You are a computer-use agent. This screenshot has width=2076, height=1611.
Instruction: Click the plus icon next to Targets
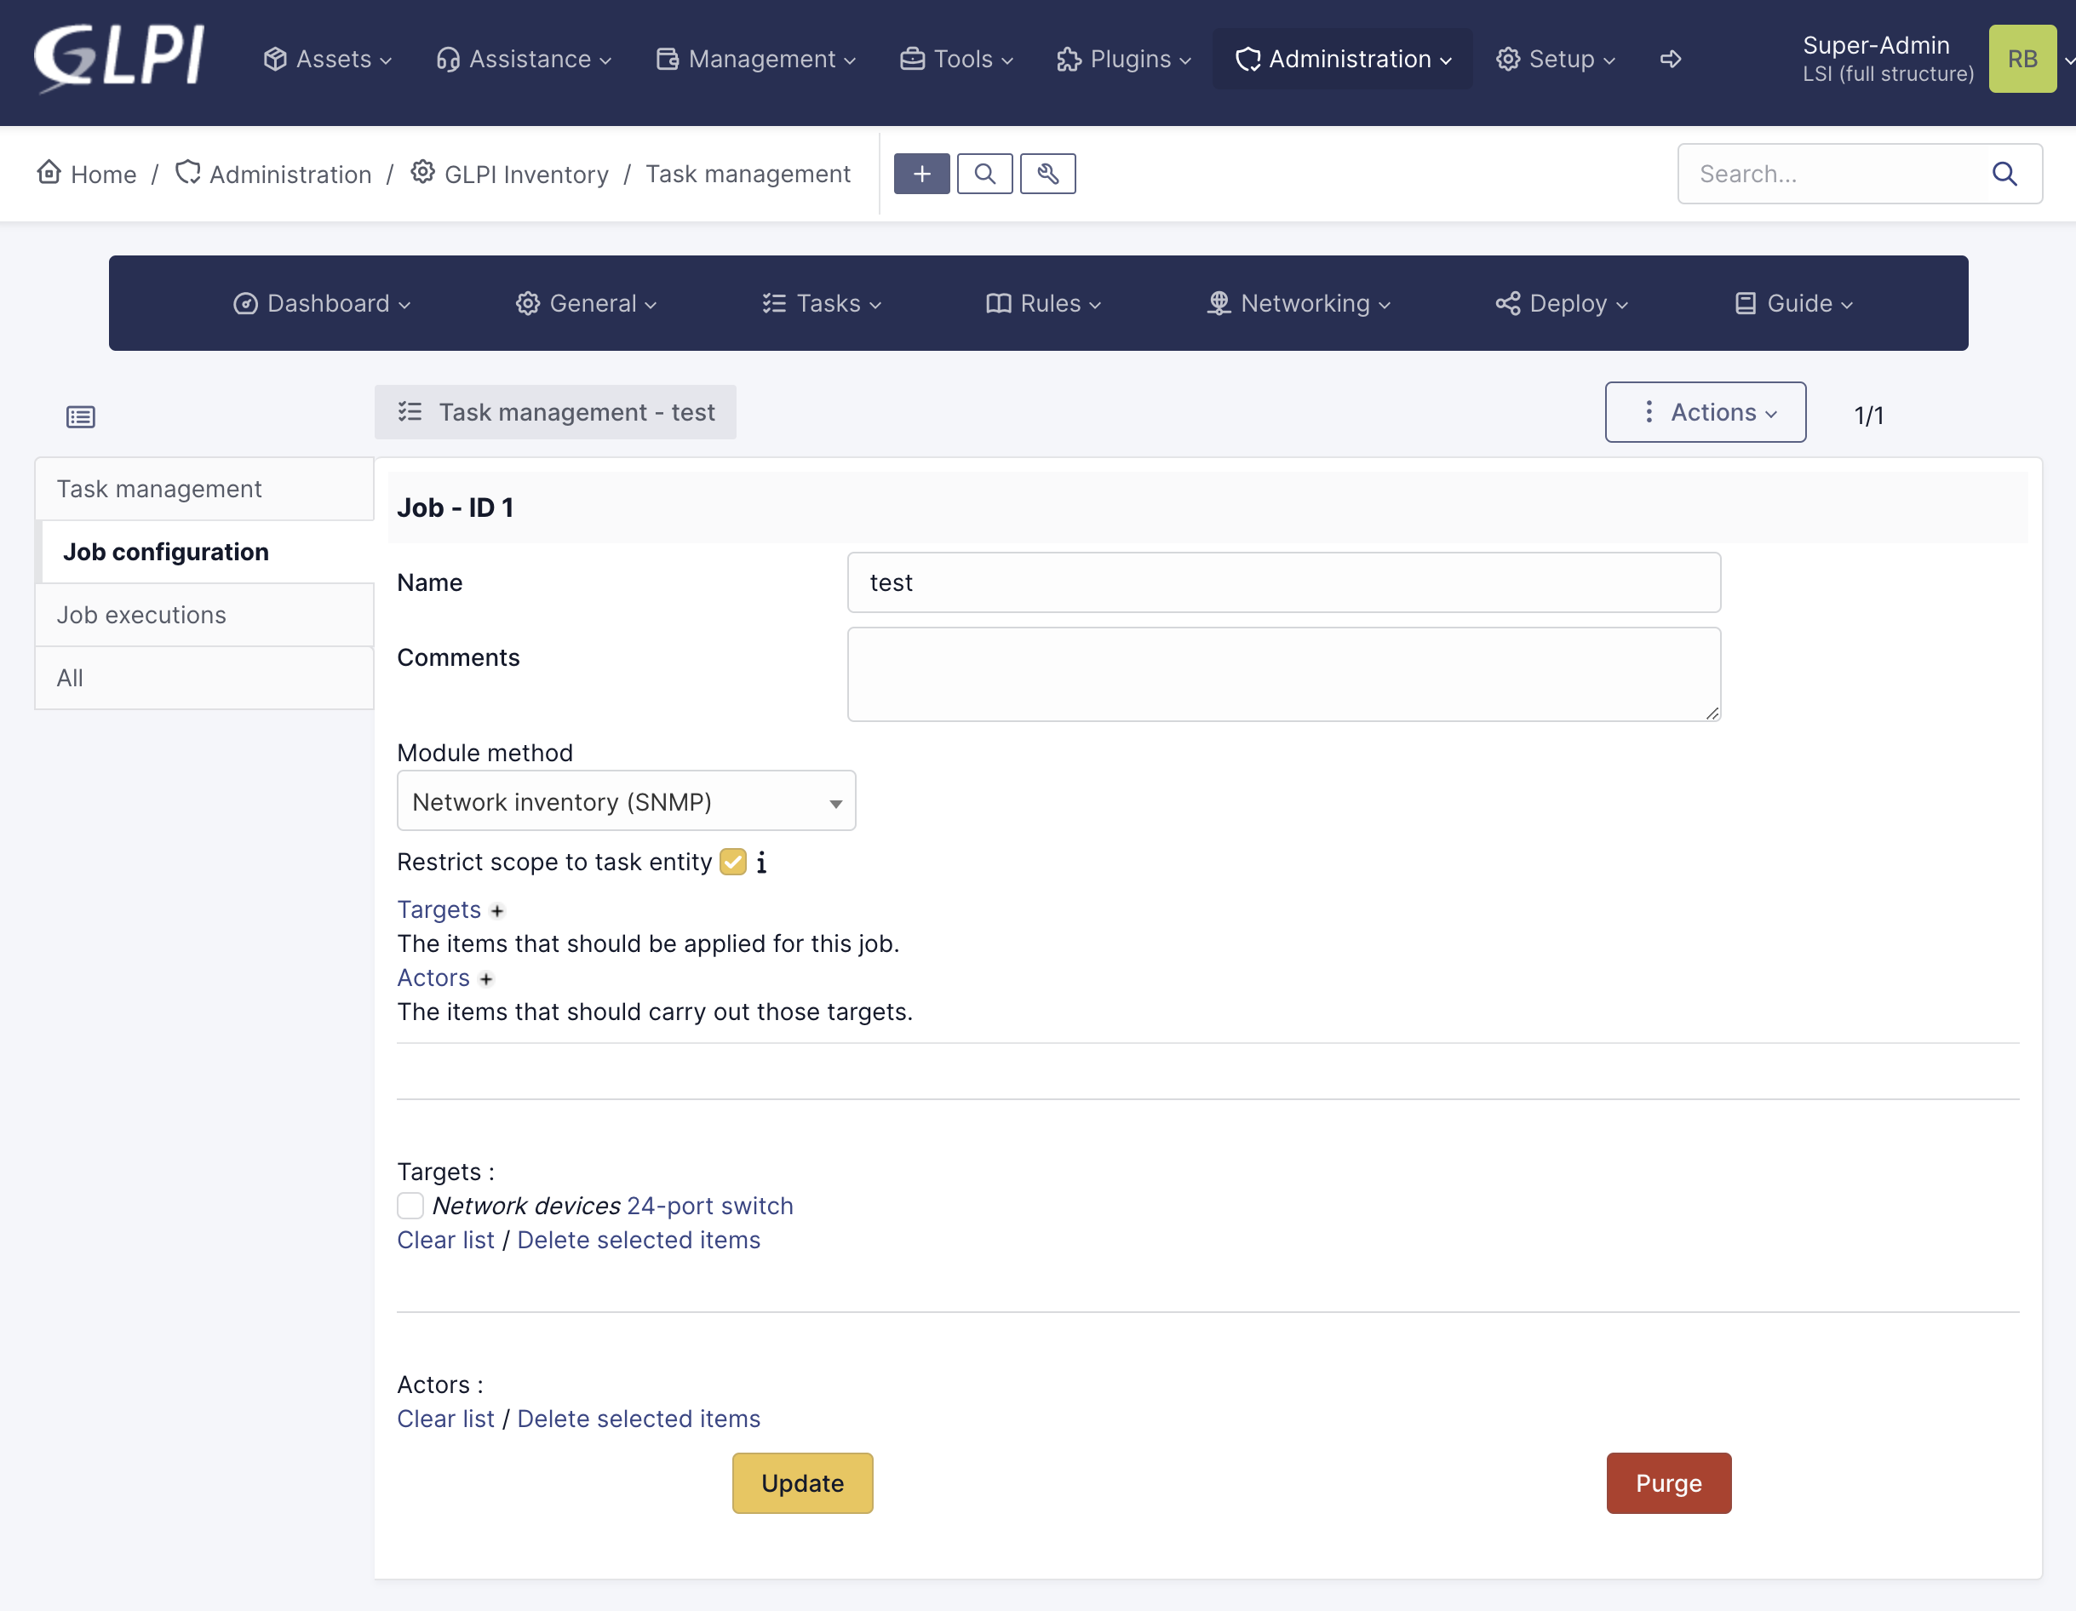pyautogui.click(x=497, y=910)
